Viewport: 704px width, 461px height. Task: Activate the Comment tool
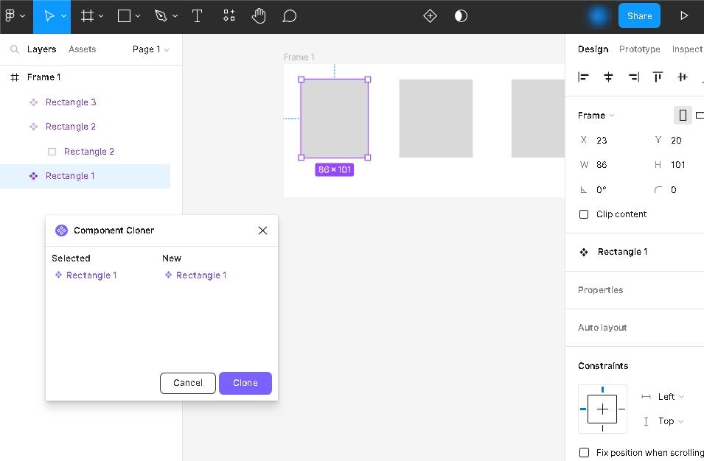pyautogui.click(x=290, y=16)
